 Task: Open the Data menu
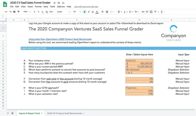coord(46,7)
